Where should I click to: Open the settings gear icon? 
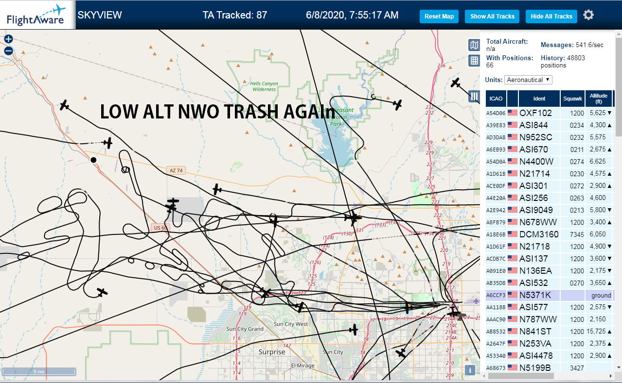point(588,15)
